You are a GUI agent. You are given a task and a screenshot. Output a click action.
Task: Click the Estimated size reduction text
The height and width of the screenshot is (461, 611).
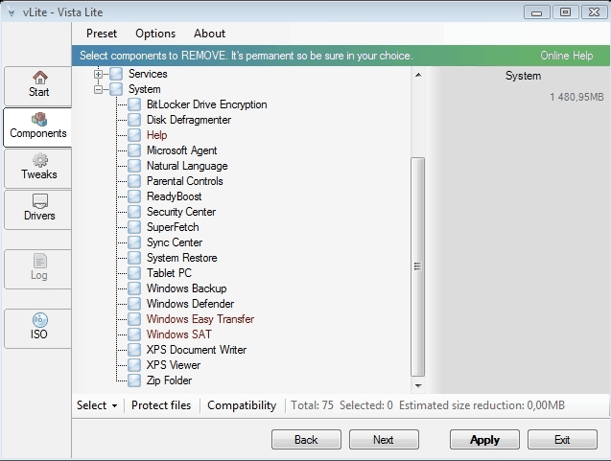tap(482, 405)
